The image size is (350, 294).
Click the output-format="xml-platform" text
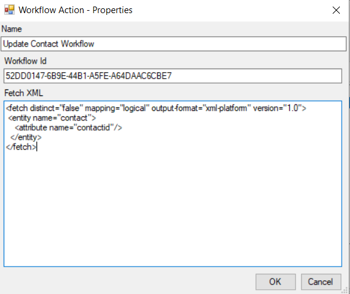(201, 109)
